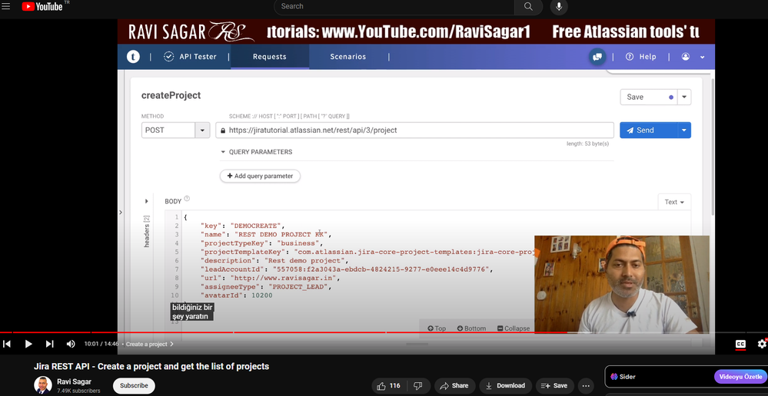Click Add query parameter button
768x396 pixels.
[260, 176]
